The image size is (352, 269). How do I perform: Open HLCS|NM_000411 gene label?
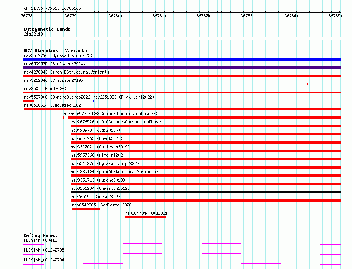(x=40, y=240)
